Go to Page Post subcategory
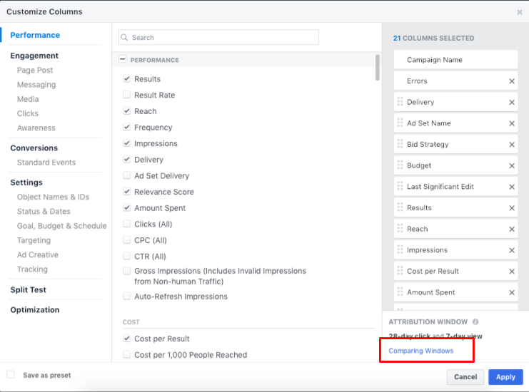The width and height of the screenshot is (529, 392). 35,70
